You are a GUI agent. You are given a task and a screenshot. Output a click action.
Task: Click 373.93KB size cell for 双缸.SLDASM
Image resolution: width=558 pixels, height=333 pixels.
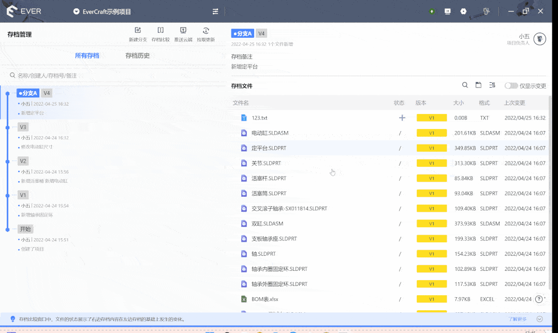pyautogui.click(x=465, y=224)
